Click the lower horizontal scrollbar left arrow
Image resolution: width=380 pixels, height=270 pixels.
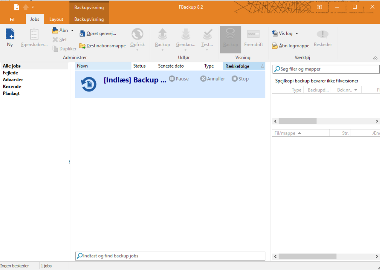tap(275, 257)
